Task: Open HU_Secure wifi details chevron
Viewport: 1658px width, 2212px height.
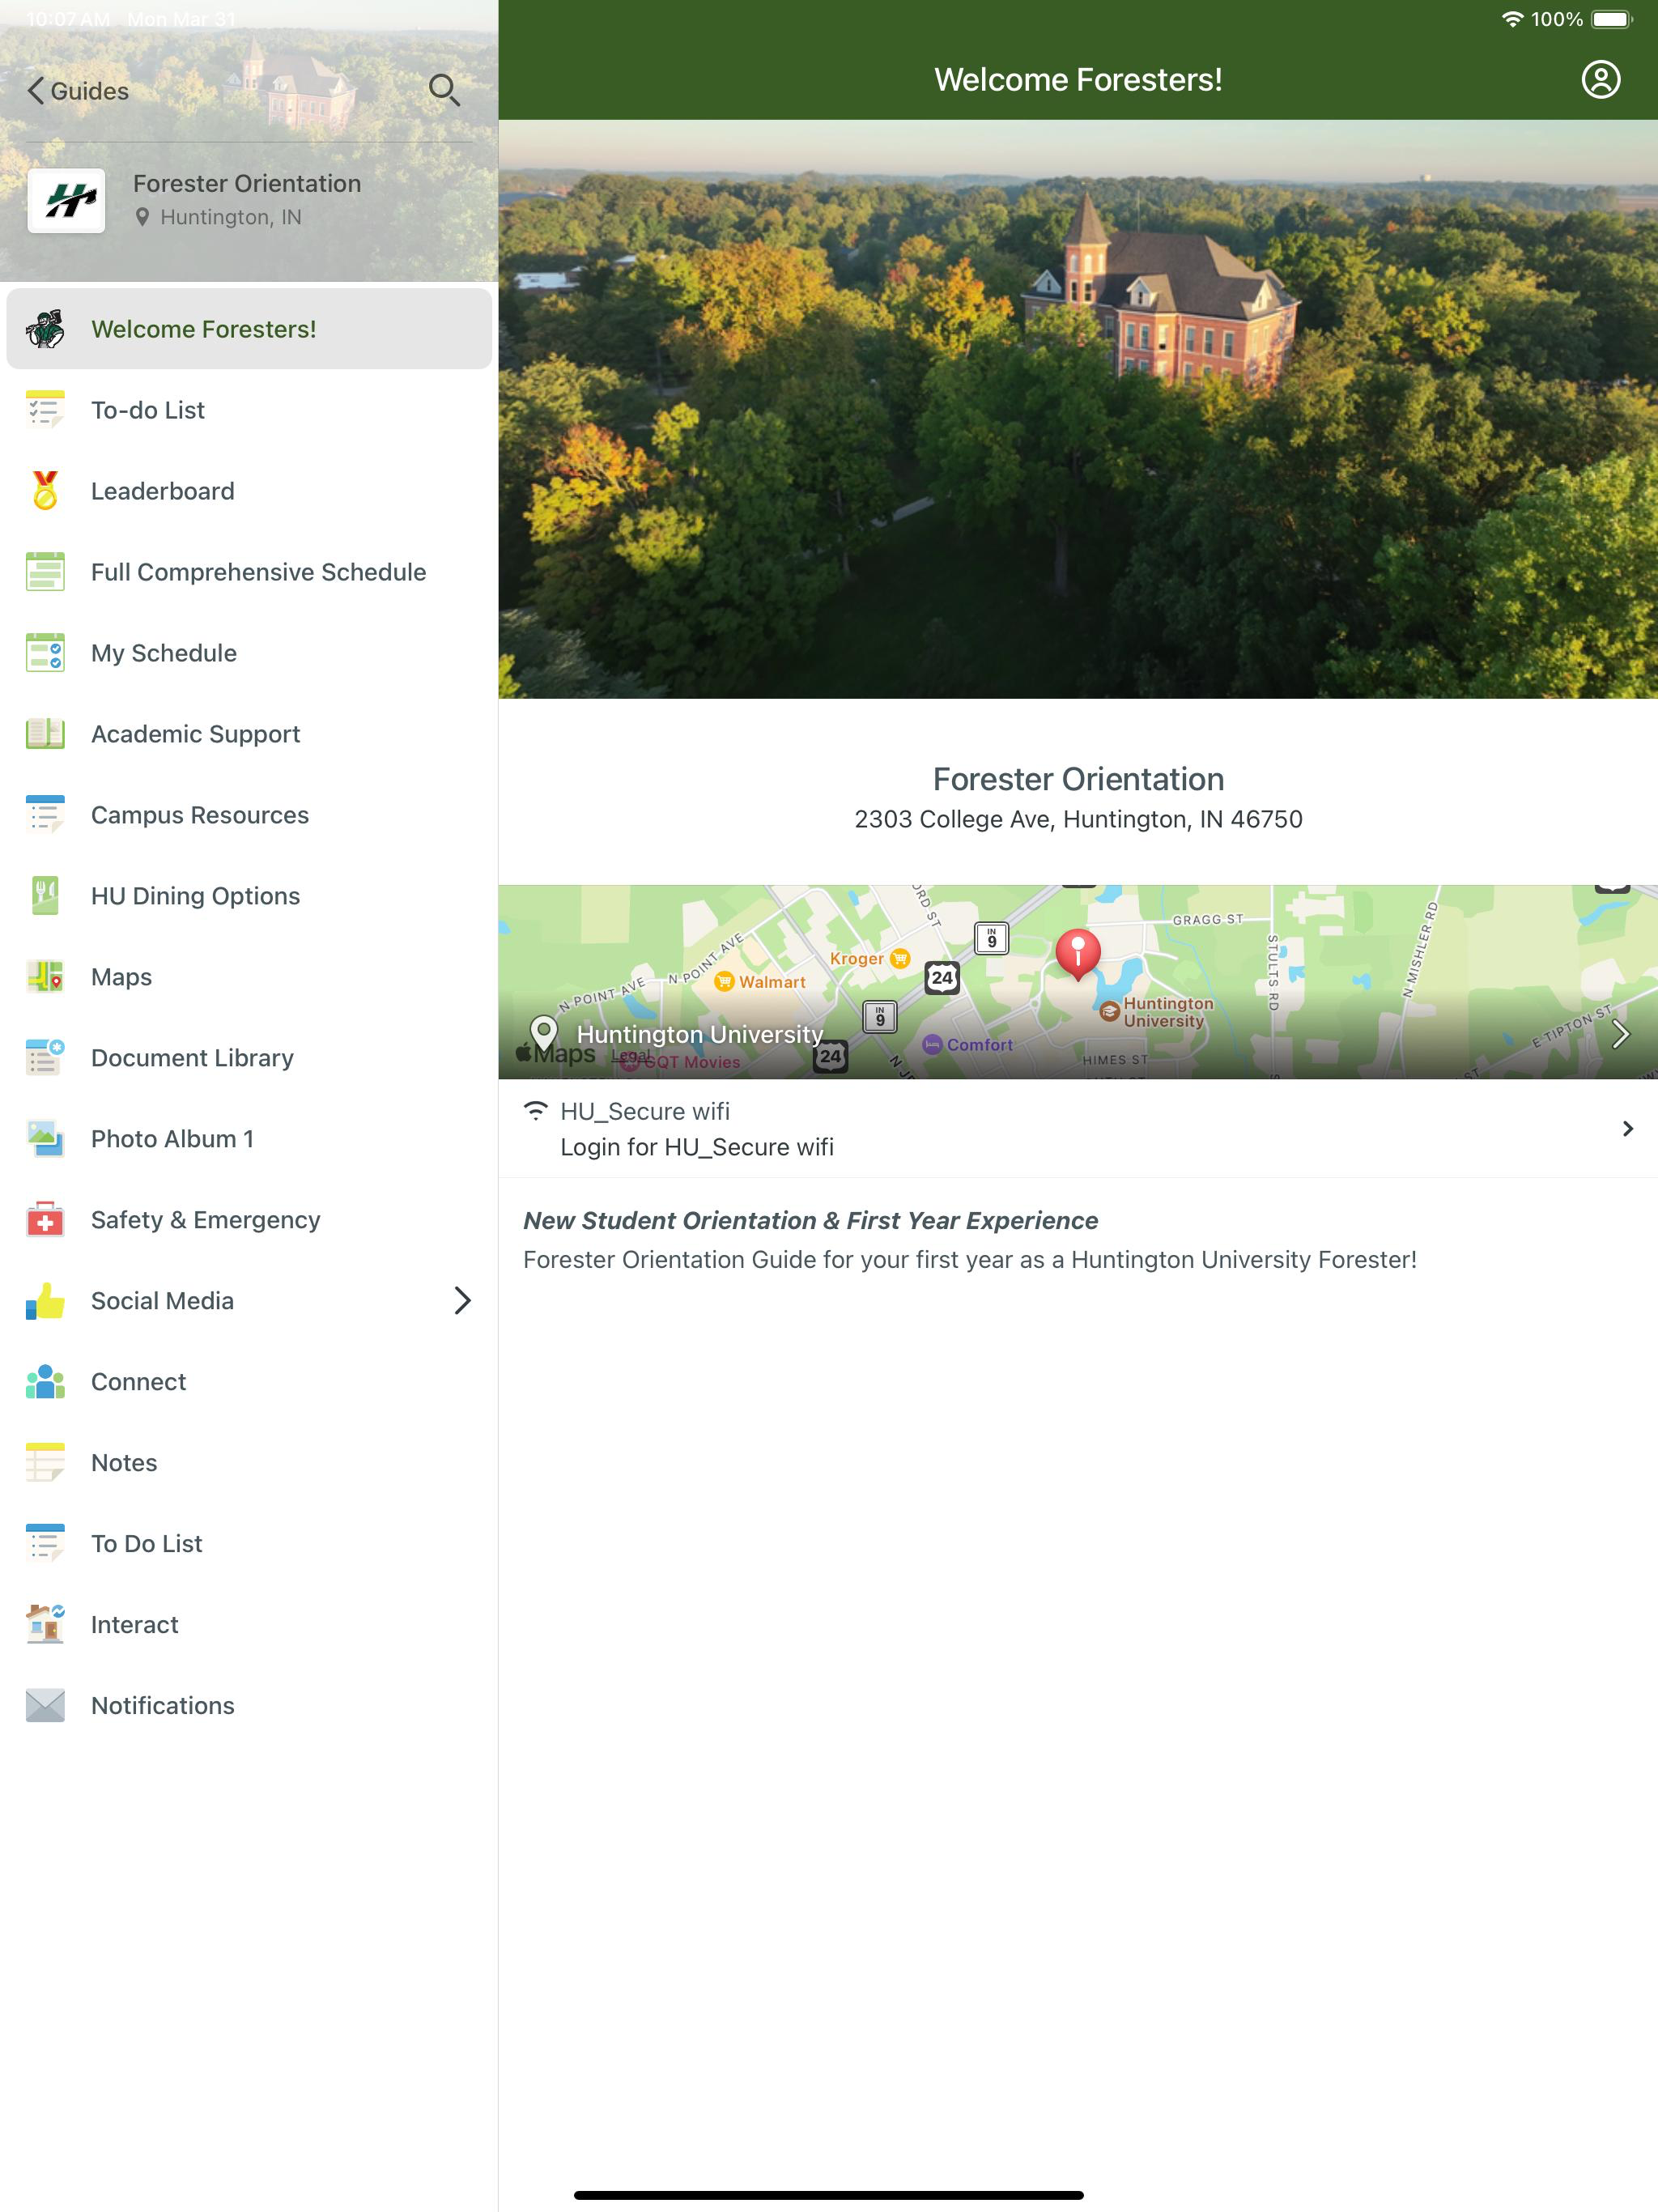Action: (x=1628, y=1129)
